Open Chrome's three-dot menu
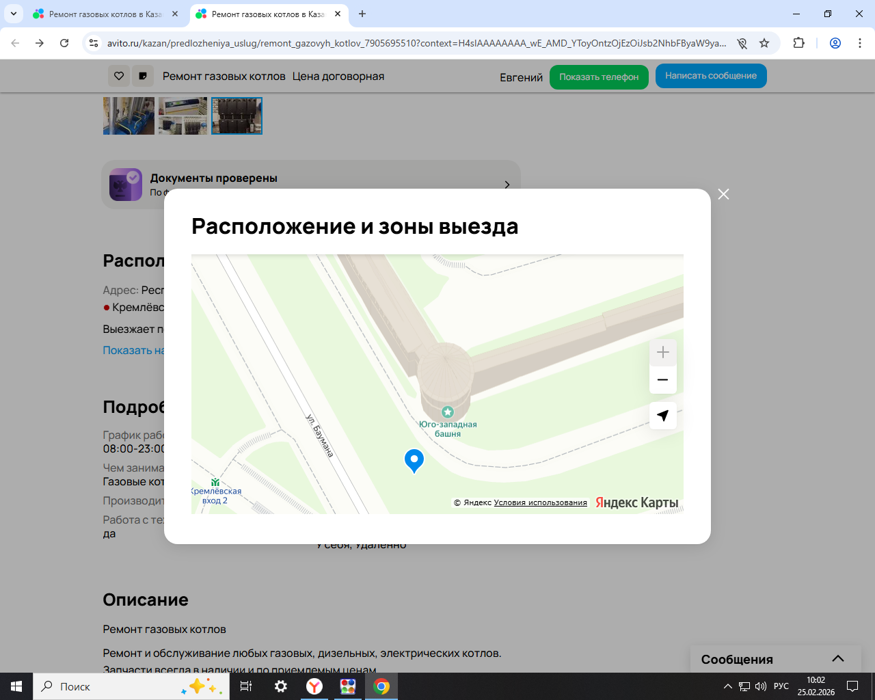 click(860, 43)
